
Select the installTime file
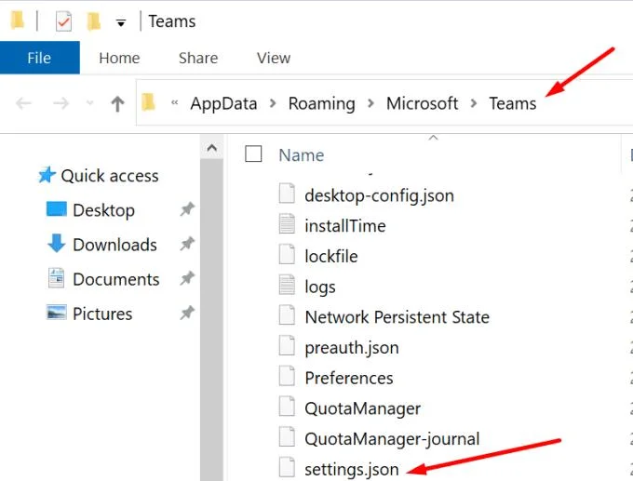(x=345, y=225)
